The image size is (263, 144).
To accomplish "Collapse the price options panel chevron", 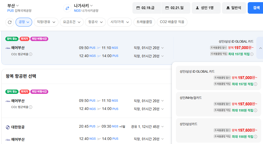I will click(x=260, y=48).
